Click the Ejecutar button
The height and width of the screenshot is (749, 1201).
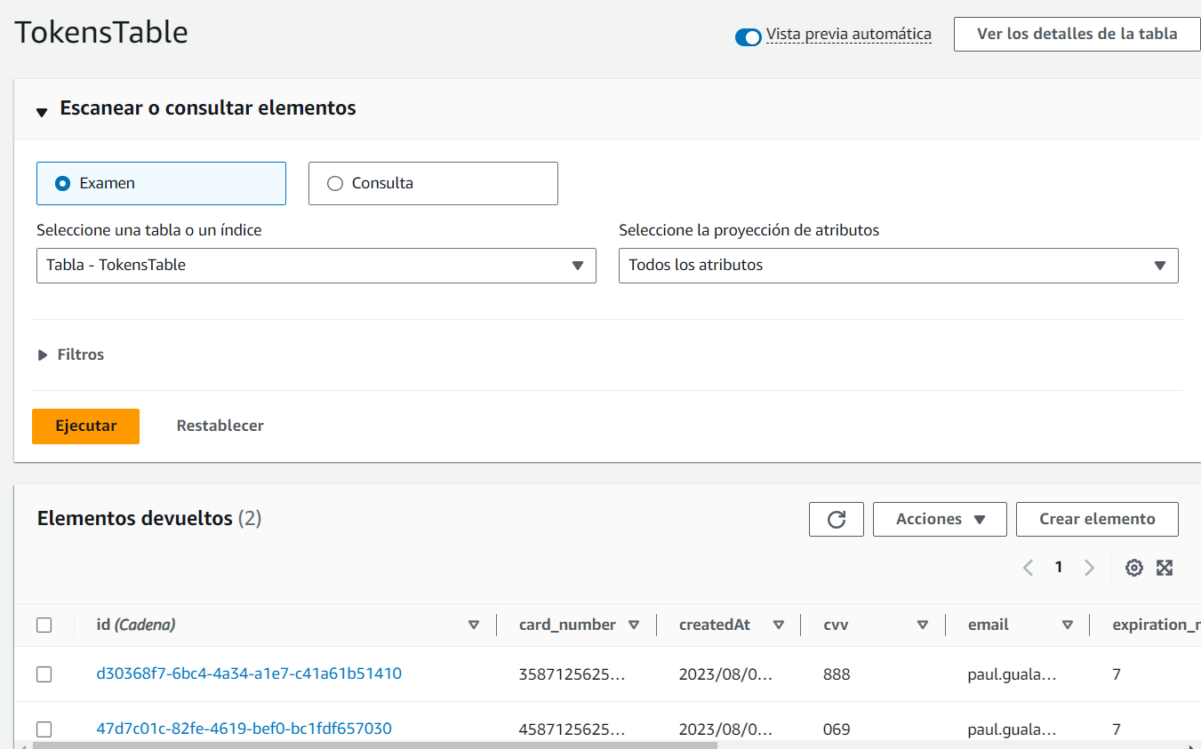(85, 426)
